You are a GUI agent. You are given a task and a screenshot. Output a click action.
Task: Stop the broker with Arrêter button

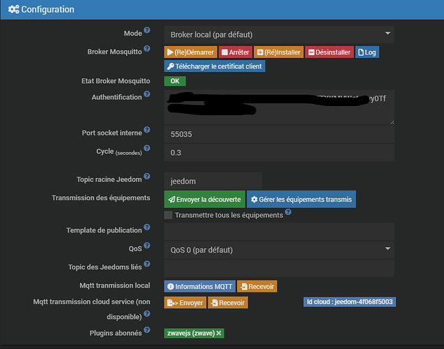(235, 52)
